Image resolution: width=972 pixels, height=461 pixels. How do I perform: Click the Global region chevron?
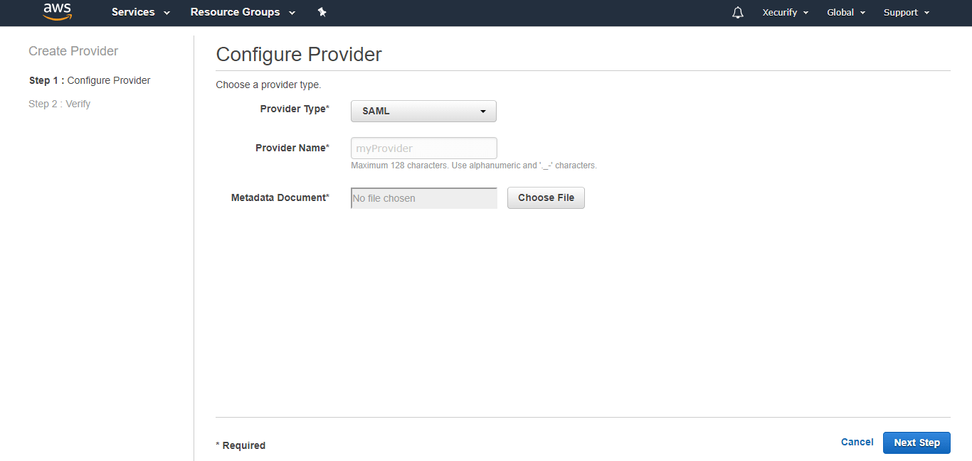point(862,12)
